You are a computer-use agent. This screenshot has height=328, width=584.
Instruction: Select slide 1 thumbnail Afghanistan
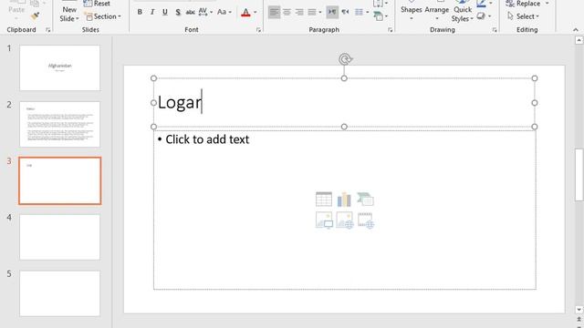[60, 67]
